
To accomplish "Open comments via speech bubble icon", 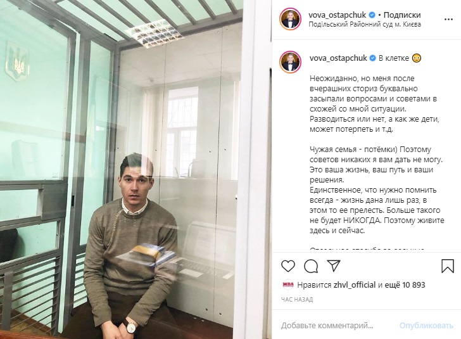I will pos(311,266).
